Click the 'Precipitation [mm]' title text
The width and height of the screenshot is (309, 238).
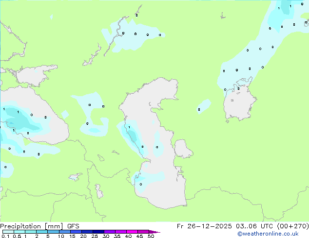point(32,226)
